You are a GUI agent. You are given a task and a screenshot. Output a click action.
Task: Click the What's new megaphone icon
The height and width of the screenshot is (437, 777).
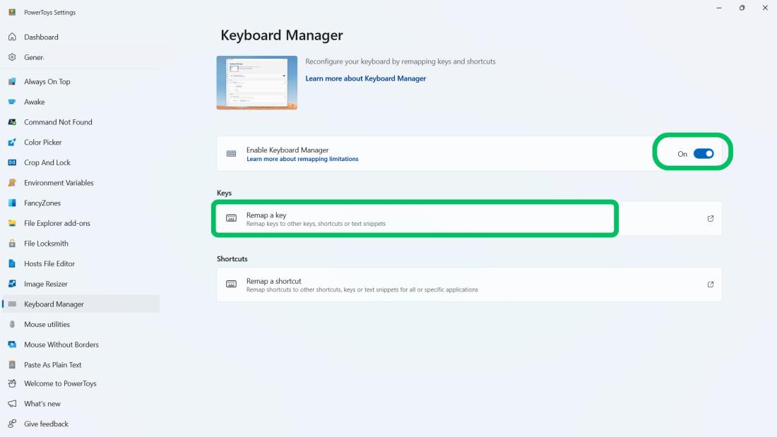(13, 404)
